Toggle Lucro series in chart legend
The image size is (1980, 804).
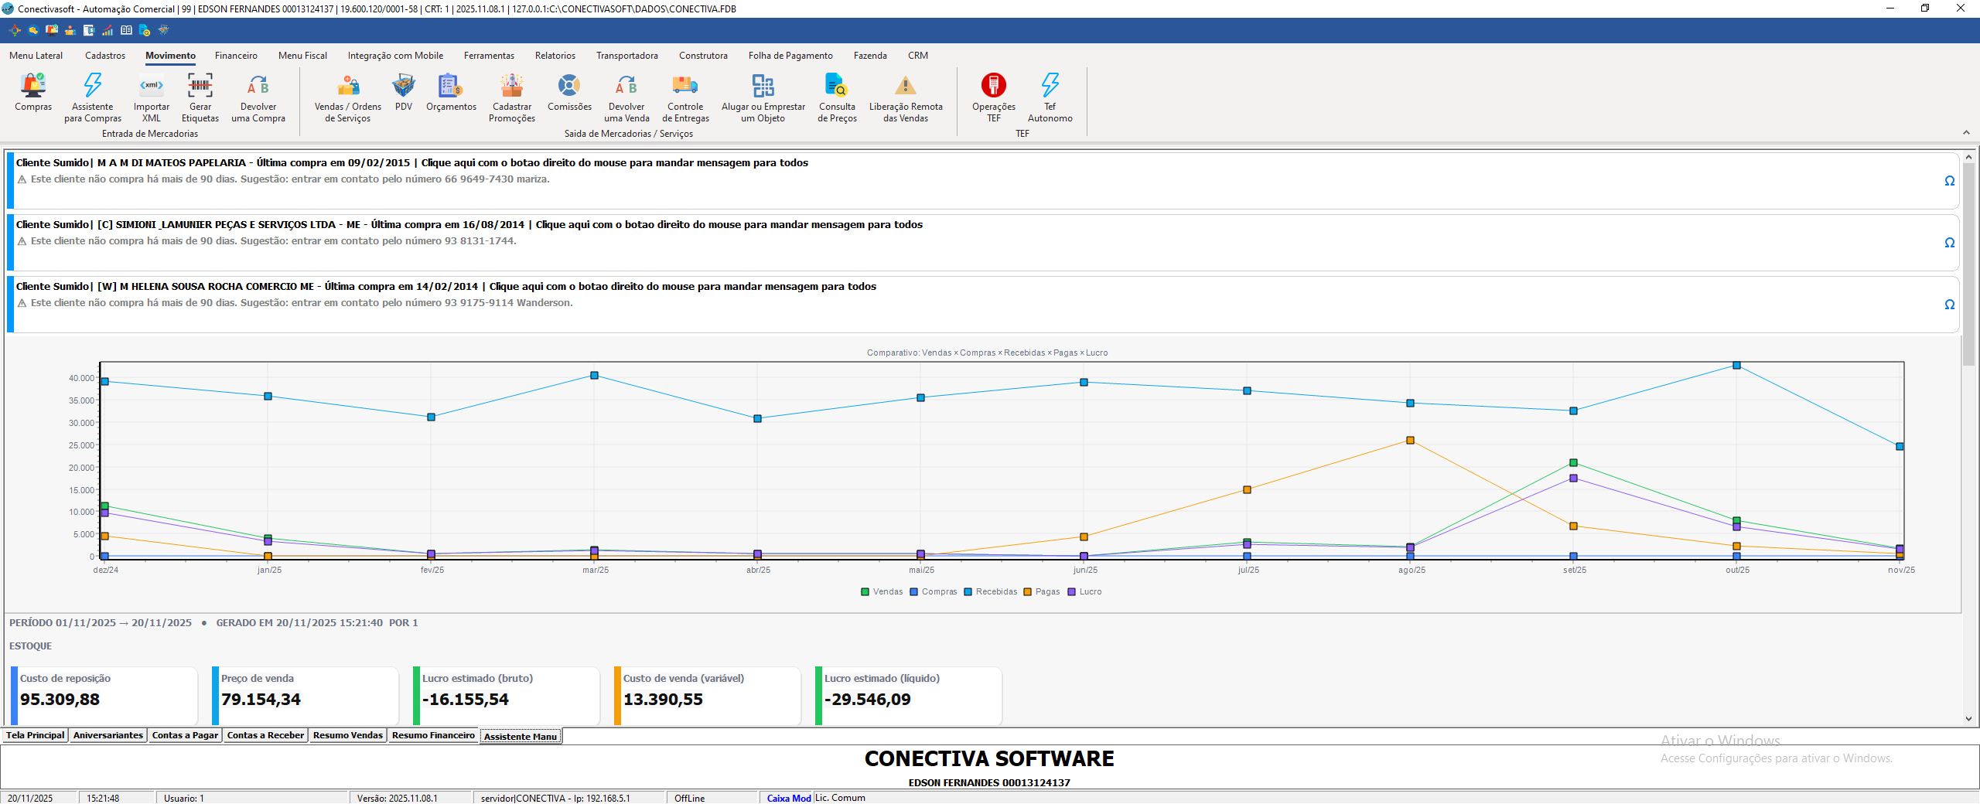pyautogui.click(x=1084, y=592)
